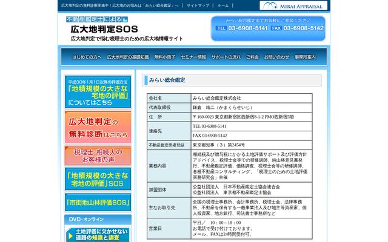
Task: Select the みらい総合鑑定株式会社 cell
Action: coord(252,98)
